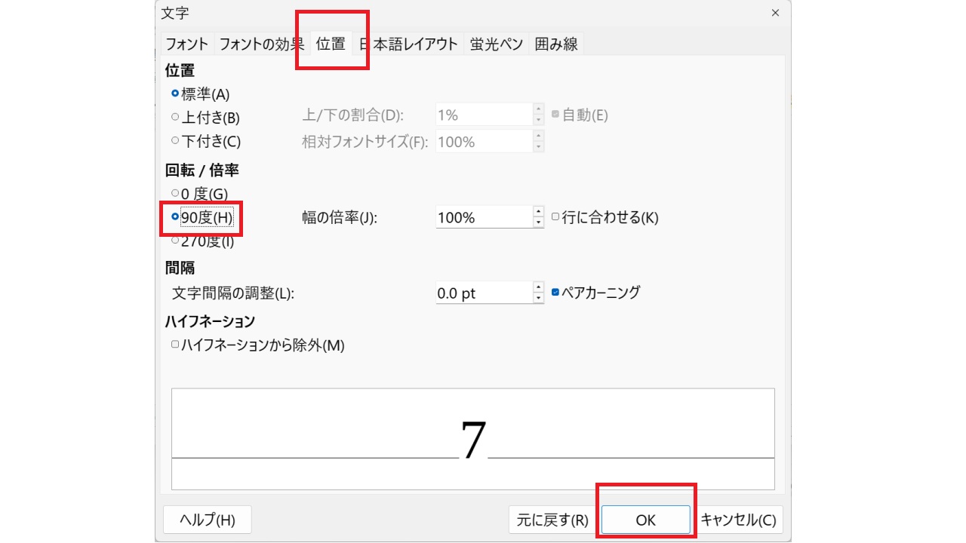Open the 蛍光ペン tab

[x=495, y=43]
